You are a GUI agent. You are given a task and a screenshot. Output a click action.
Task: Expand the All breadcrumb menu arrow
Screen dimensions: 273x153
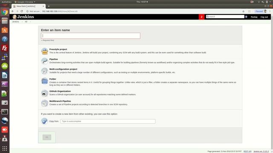coord(30,22)
